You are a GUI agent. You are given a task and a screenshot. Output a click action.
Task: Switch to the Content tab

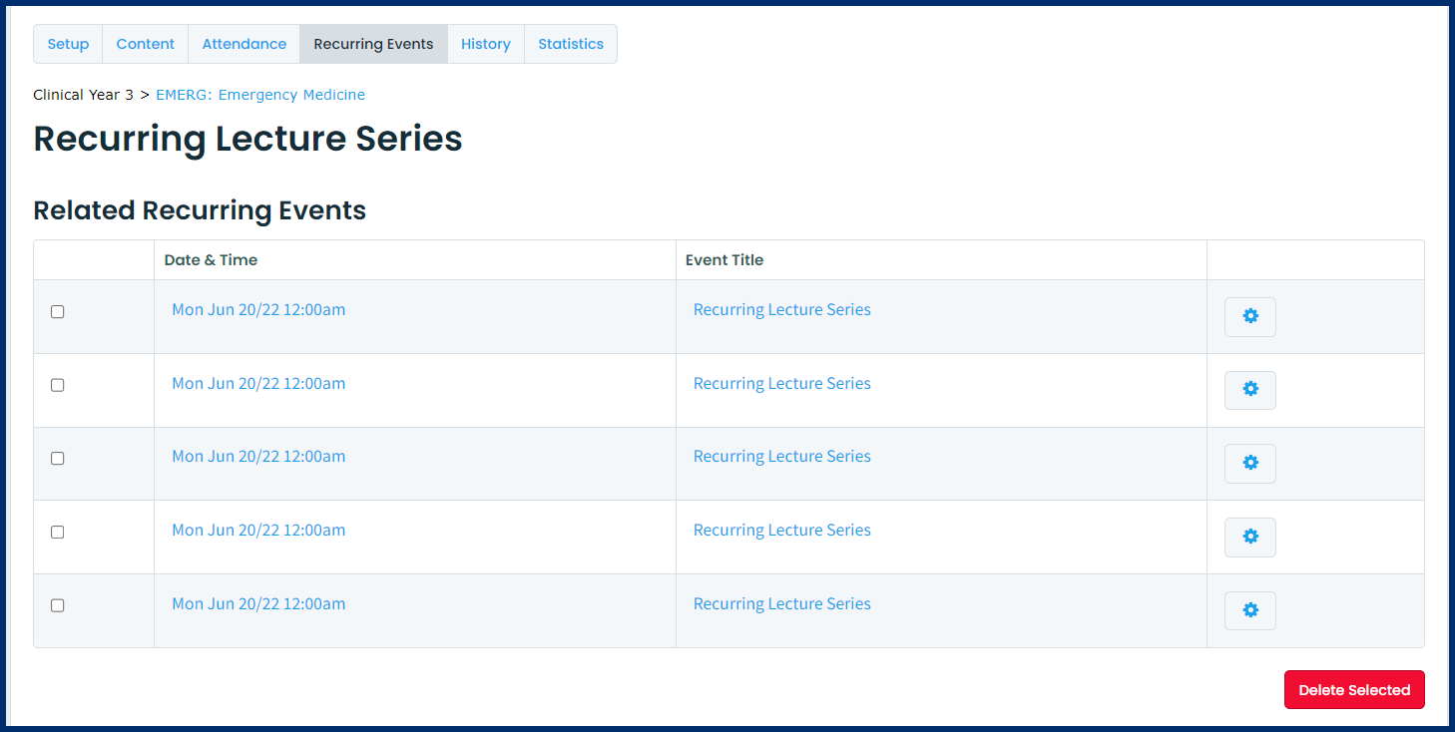point(145,44)
